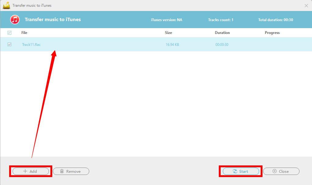312x185 pixels.
Task: Uncheck the select-all checkbox in header row
Action: pyautogui.click(x=9, y=32)
